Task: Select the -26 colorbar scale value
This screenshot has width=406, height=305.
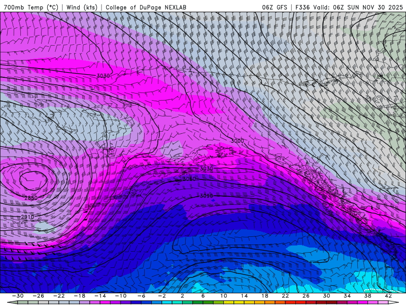Action: 39,296
